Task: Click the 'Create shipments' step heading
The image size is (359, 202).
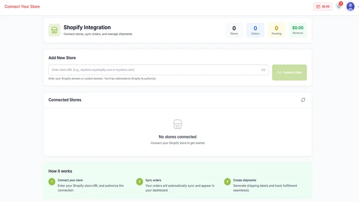Action: click(x=245, y=180)
